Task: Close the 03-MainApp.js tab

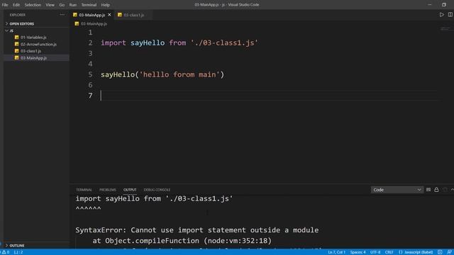Action: point(109,15)
